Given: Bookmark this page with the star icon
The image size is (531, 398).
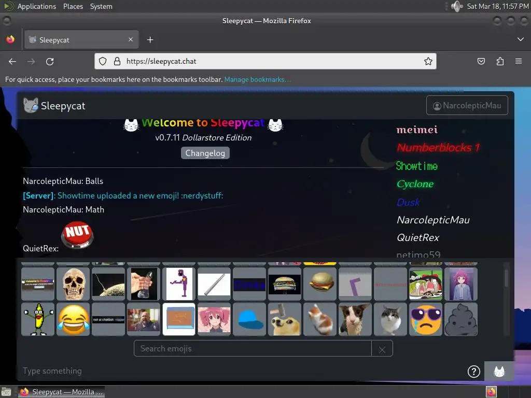Looking at the screenshot, I should click(x=428, y=61).
